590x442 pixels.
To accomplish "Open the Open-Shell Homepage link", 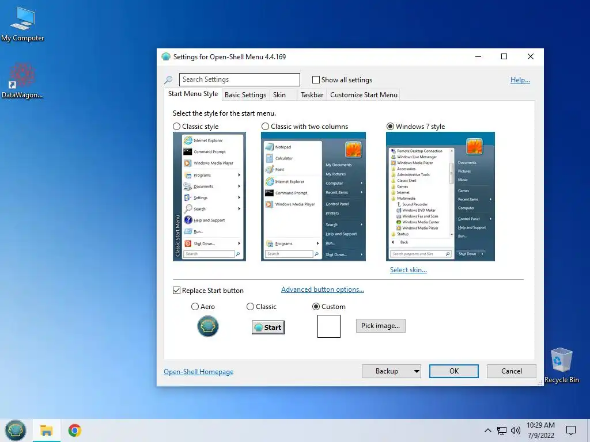I will [x=198, y=372].
